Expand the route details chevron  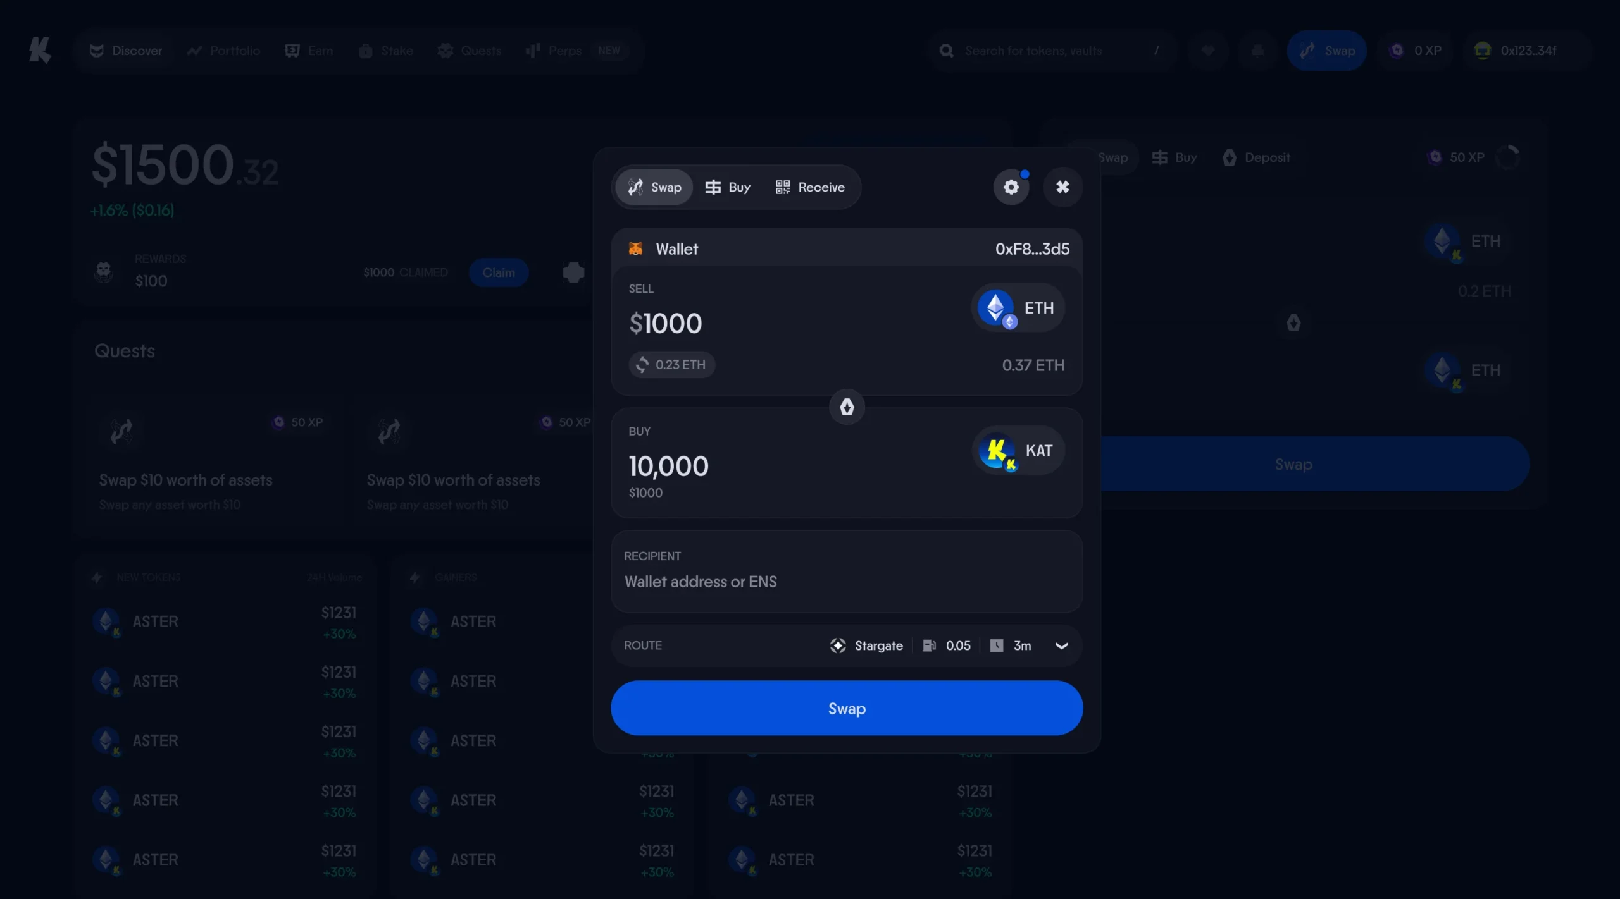(1061, 645)
